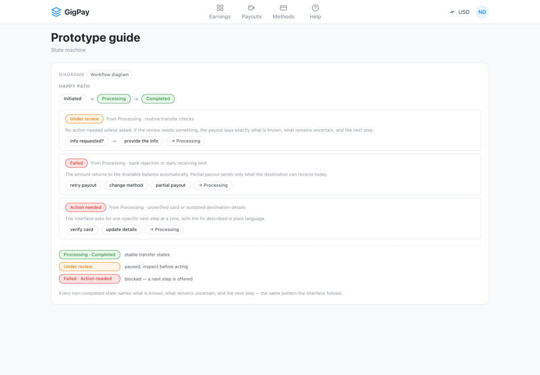Click the 'stable transfer states' legend text
The image size is (540, 375).
[147, 254]
